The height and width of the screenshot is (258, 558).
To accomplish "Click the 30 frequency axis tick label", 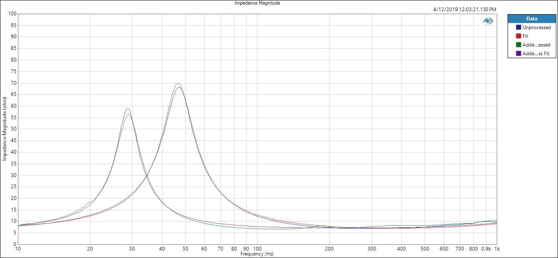I will click(x=132, y=249).
